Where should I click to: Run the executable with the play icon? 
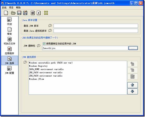pyautogui.click(x=39, y=13)
